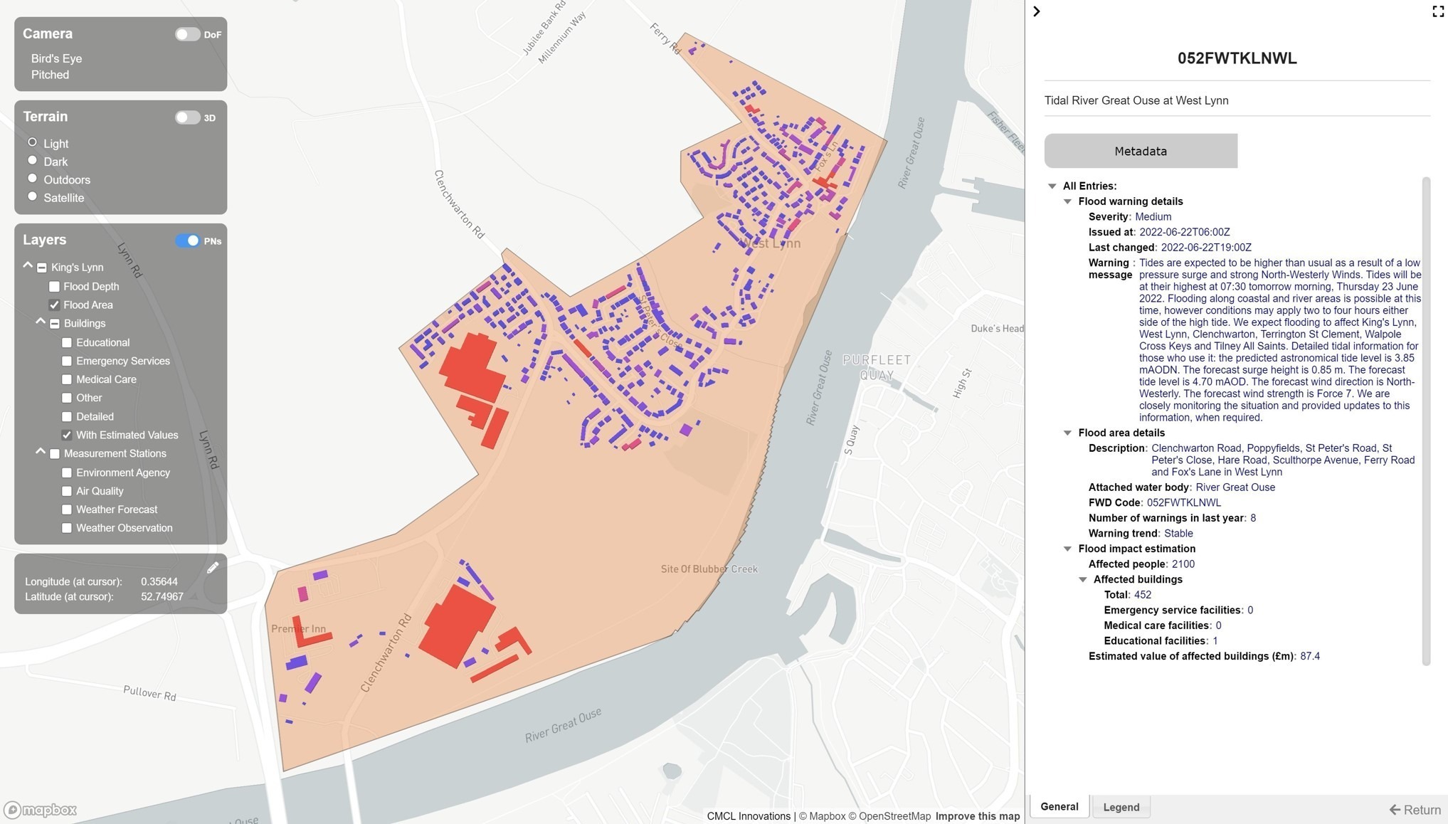Check the Other buildings layer
The width and height of the screenshot is (1448, 824).
[67, 398]
